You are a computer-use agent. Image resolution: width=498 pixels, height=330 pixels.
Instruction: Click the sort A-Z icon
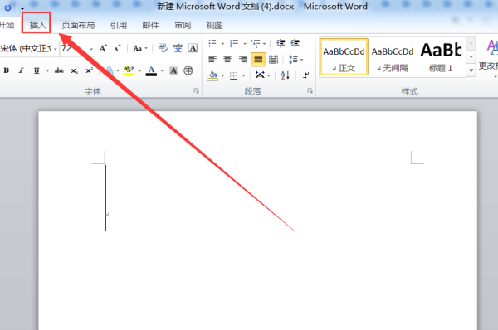pyautogui.click(x=286, y=75)
